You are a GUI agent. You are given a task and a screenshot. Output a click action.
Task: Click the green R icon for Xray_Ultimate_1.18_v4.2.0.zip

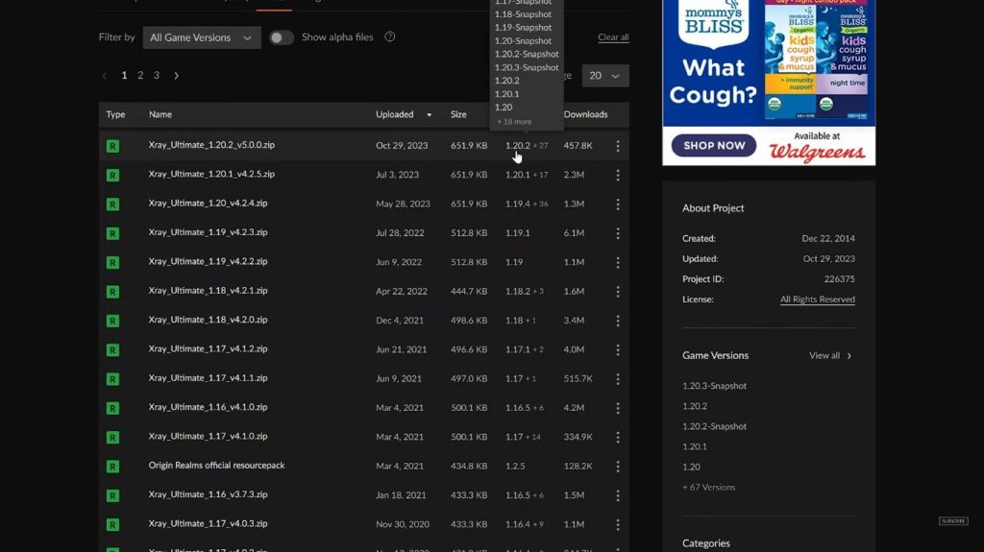[x=112, y=322]
